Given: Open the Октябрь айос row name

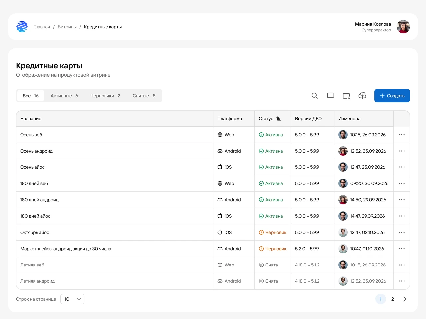Looking at the screenshot, I should pos(35,232).
